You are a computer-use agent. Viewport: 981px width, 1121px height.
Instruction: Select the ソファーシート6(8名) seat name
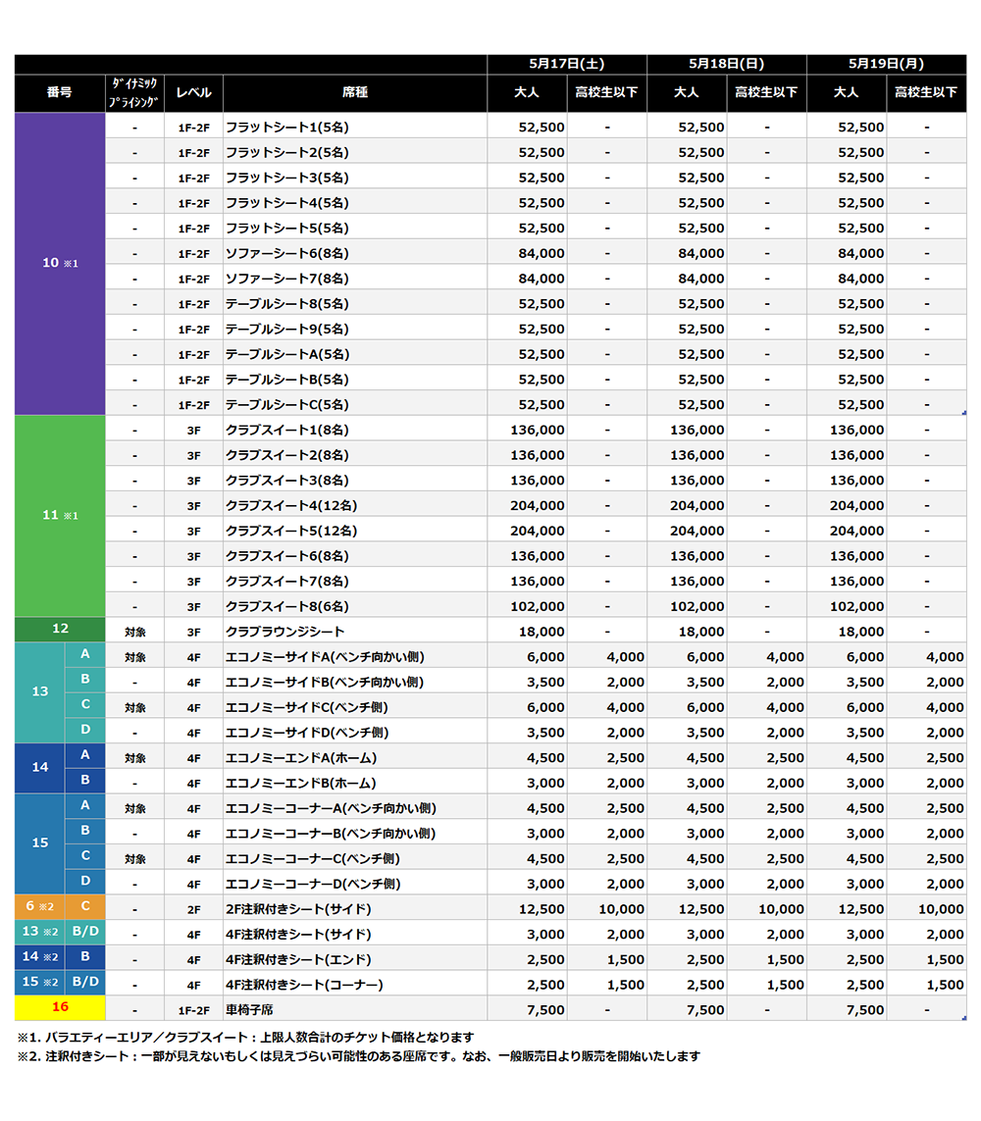click(286, 254)
